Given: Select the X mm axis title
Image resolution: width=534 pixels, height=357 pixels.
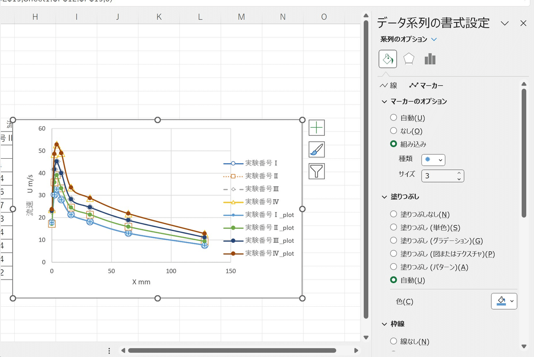Looking at the screenshot, I should pyautogui.click(x=142, y=281).
